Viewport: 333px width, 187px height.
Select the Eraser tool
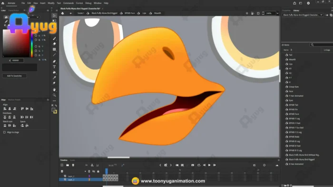(x=54, y=44)
